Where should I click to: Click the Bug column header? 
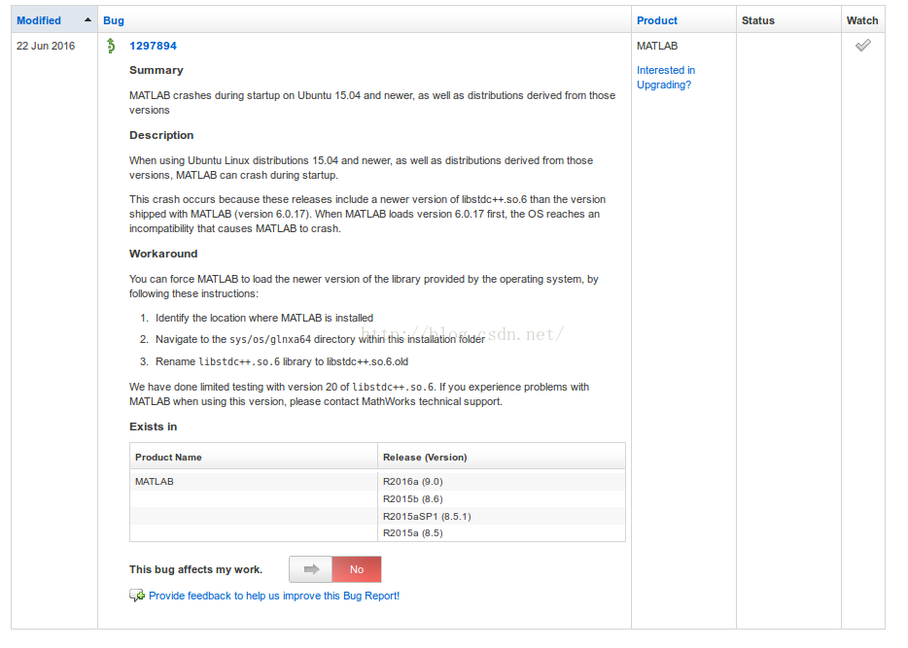[114, 20]
